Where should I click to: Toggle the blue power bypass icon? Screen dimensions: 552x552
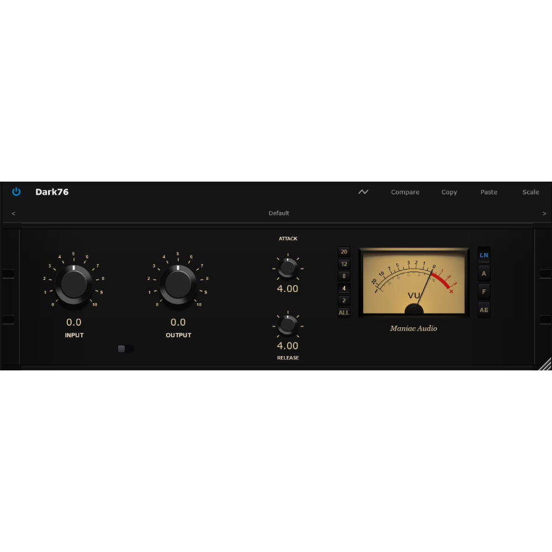pyautogui.click(x=16, y=192)
